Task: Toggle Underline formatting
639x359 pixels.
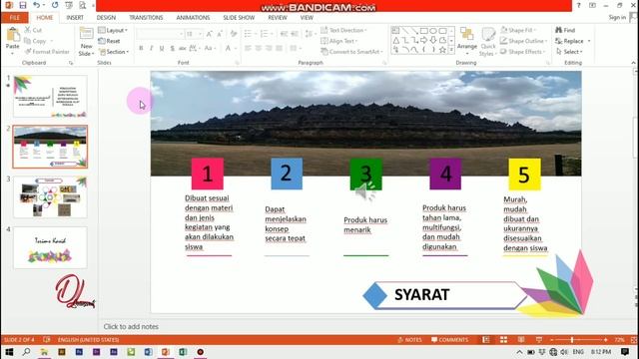Action: (162, 49)
